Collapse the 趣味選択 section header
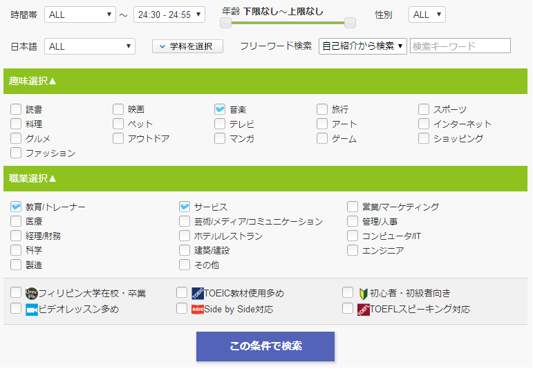Image resolution: width=533 pixels, height=369 pixels. [33, 81]
